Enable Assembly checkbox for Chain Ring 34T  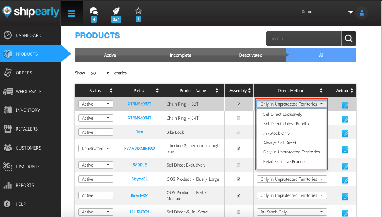click(239, 118)
